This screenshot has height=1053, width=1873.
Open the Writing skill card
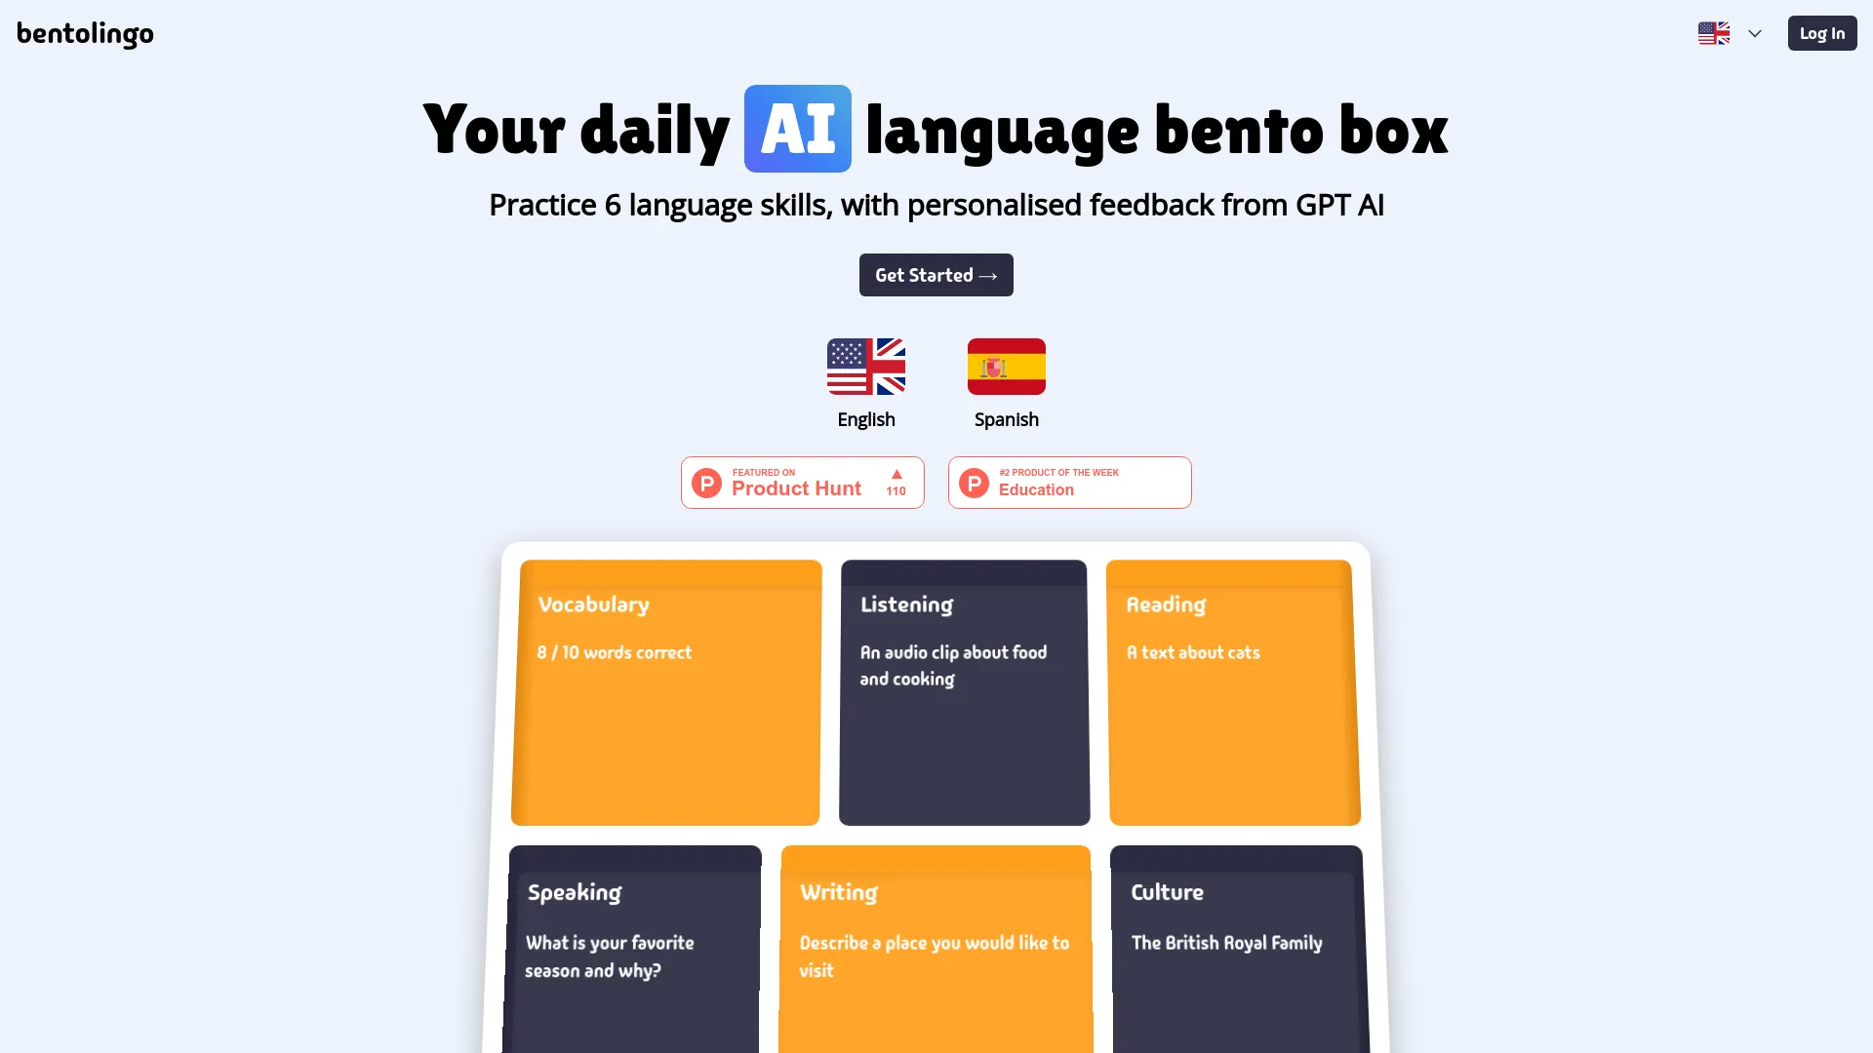tap(936, 949)
